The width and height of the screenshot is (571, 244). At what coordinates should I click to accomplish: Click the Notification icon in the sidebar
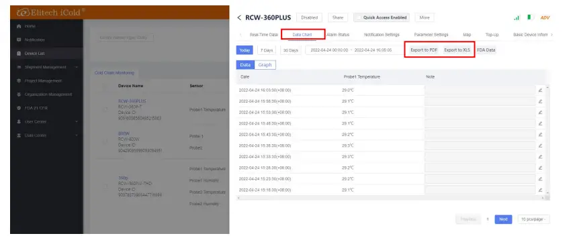19,40
